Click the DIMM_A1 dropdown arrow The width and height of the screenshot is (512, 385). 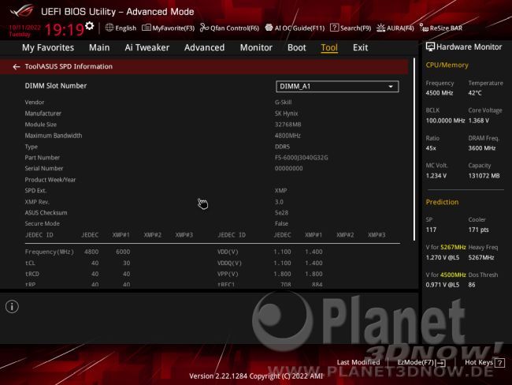[391, 87]
